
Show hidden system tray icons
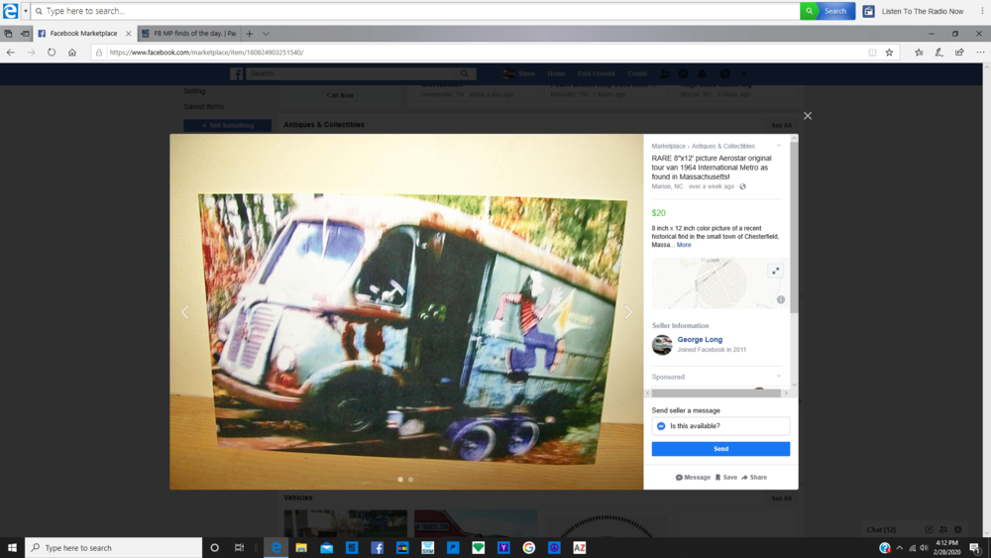pos(900,547)
